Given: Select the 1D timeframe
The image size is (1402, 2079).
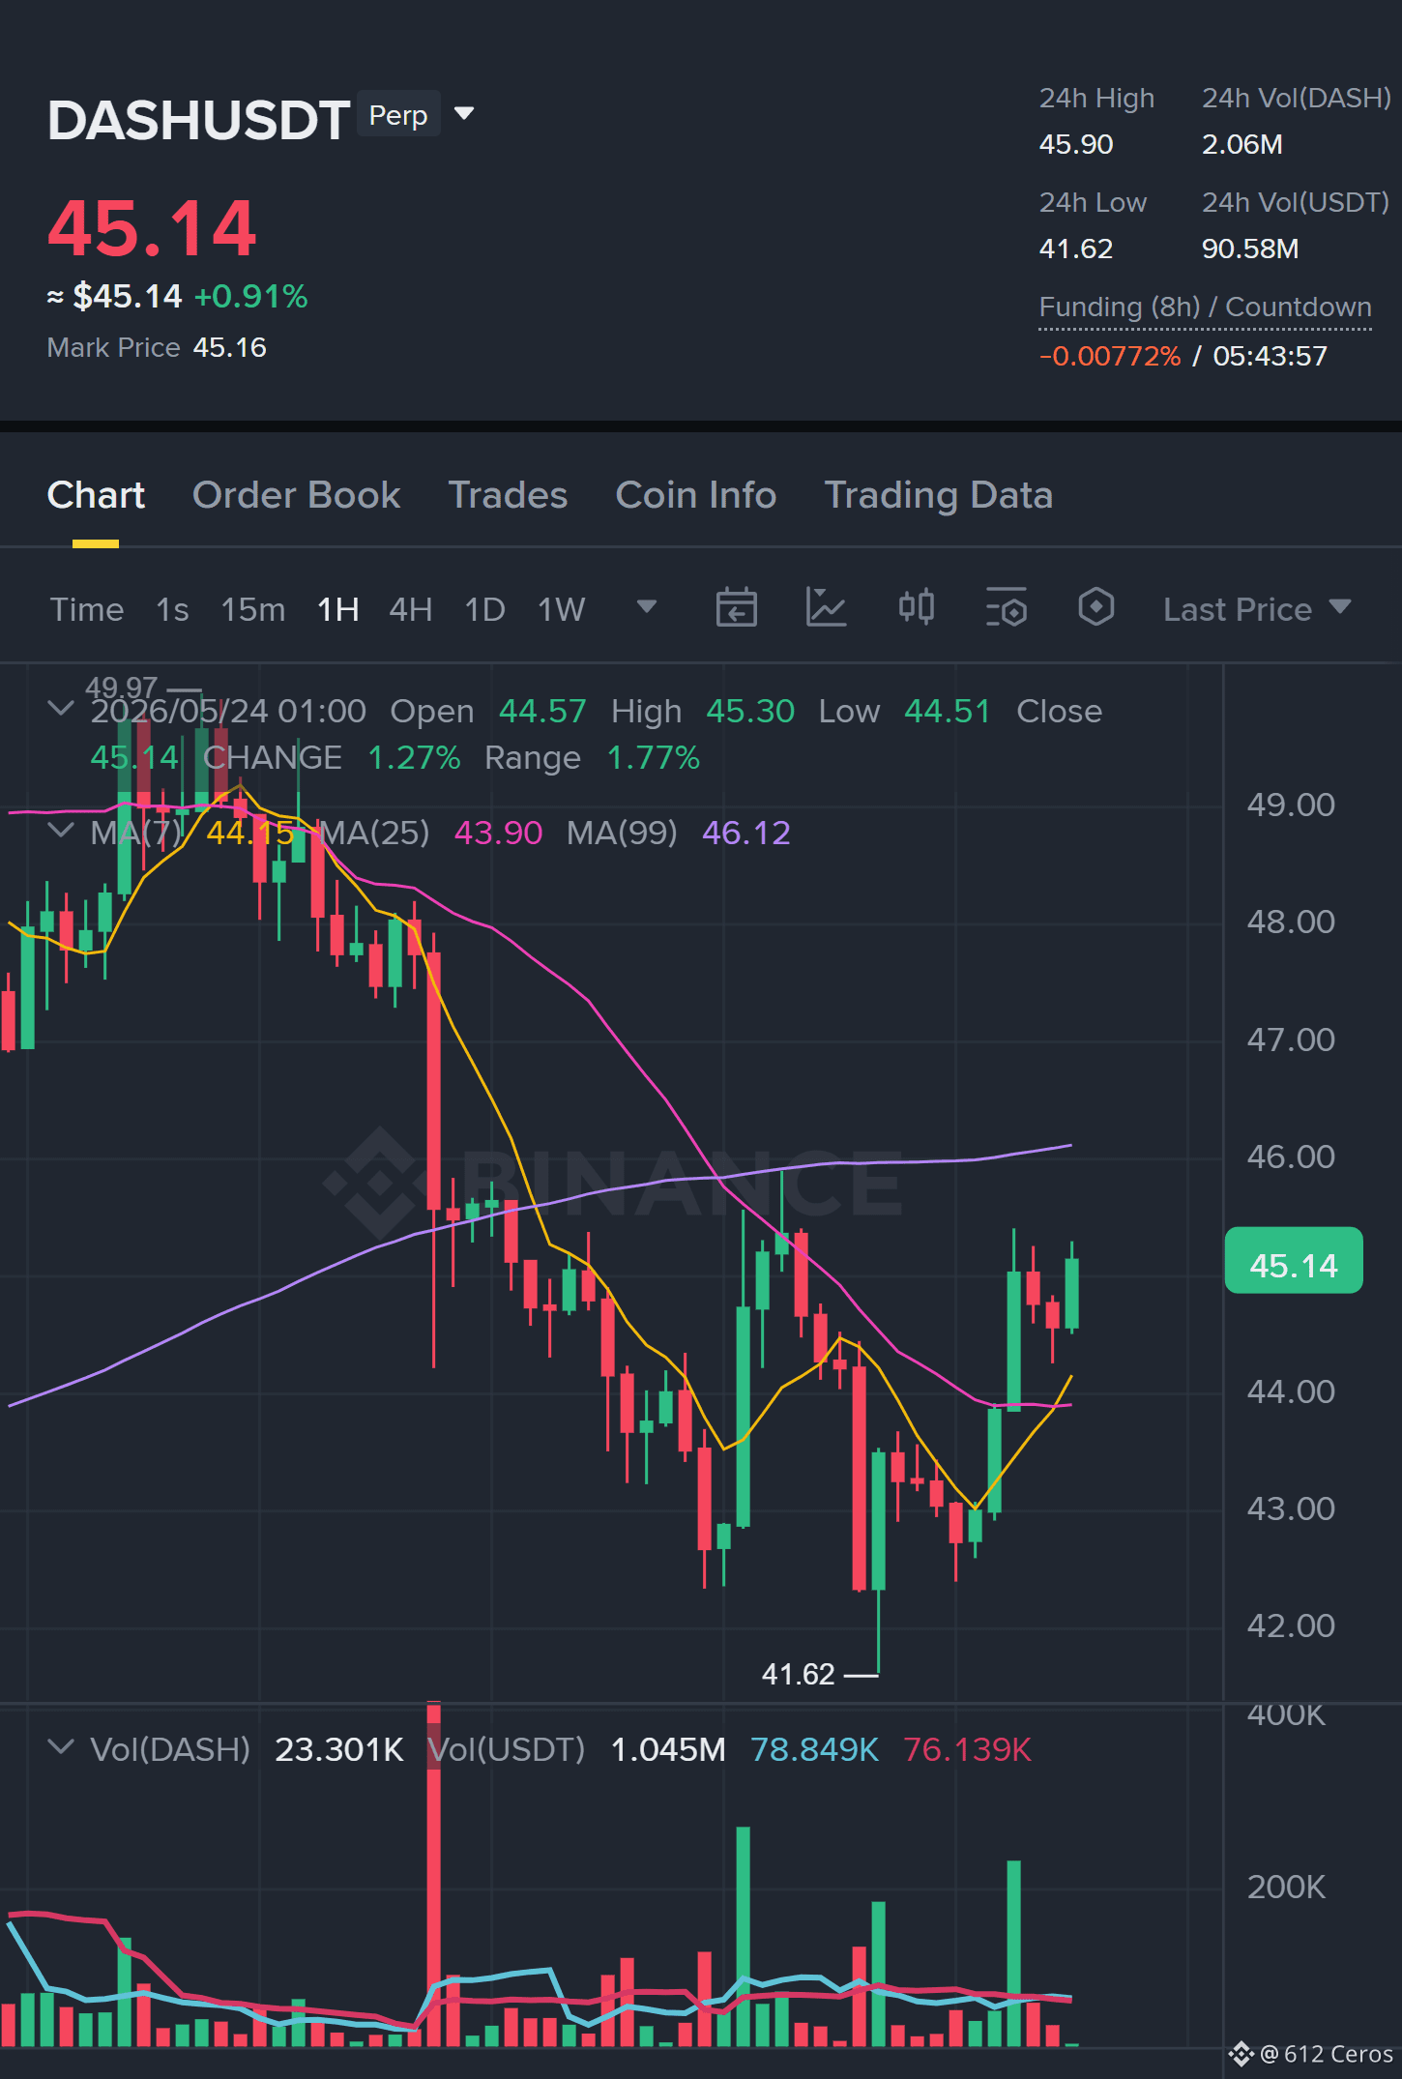Looking at the screenshot, I should point(485,609).
